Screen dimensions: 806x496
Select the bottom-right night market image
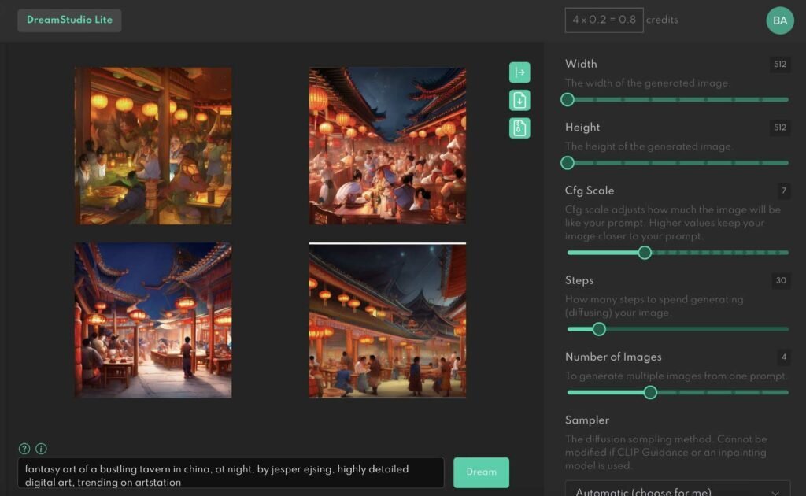coord(387,320)
